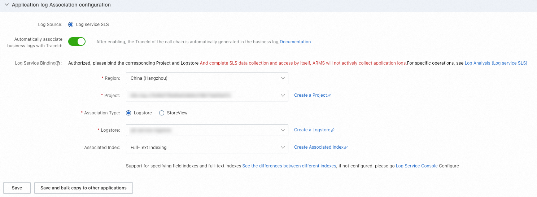This screenshot has width=537, height=197.
Task: Open See the differences between different indexes
Action: [x=289, y=166]
